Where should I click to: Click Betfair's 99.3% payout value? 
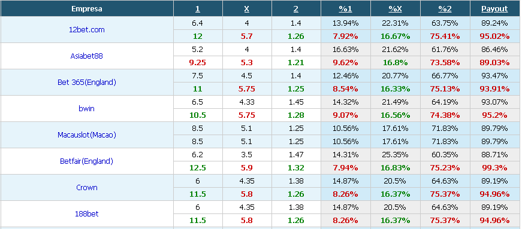pos(494,168)
